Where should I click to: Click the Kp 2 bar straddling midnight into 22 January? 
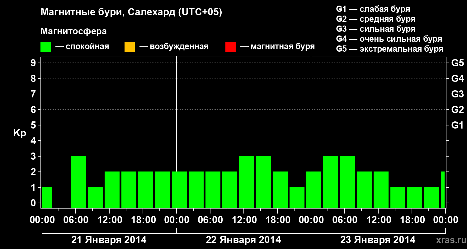pos(179,190)
